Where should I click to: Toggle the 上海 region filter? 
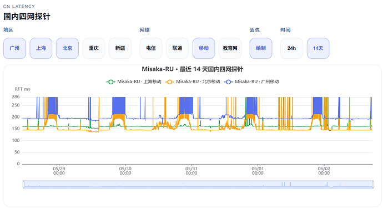41,48
